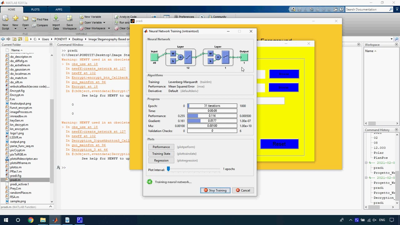Click Cancel in the training window

pos(243,190)
